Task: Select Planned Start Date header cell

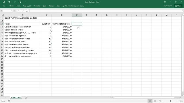Action: click(62, 24)
